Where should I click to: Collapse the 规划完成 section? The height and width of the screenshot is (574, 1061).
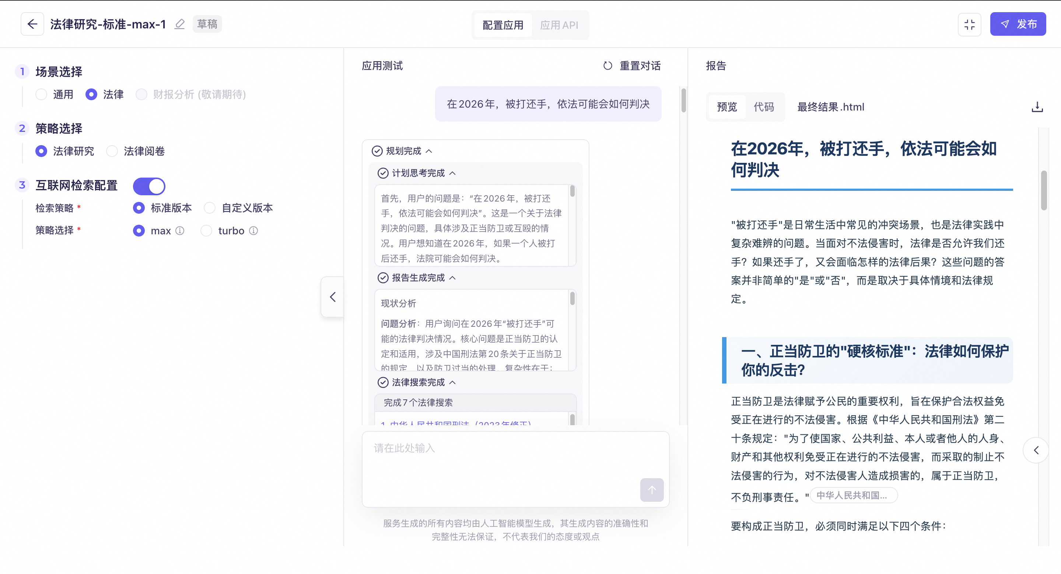click(429, 151)
